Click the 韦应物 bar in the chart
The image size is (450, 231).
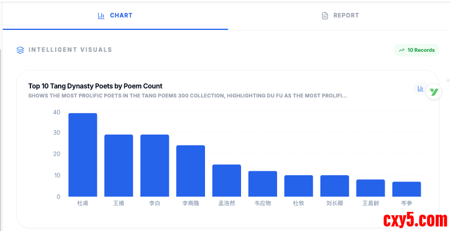click(x=262, y=184)
